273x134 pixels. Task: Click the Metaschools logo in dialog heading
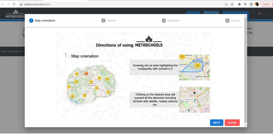149,41
